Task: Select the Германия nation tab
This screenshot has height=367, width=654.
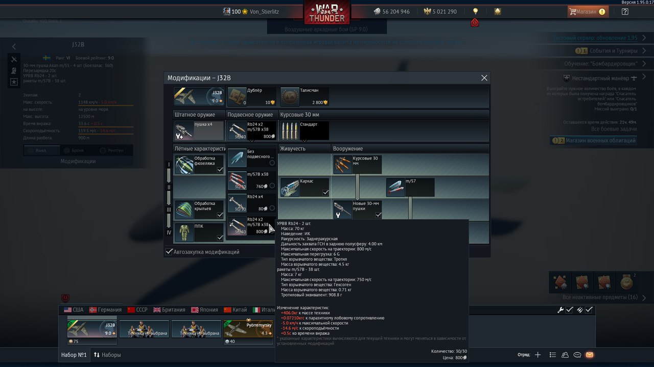Action: coord(105,309)
